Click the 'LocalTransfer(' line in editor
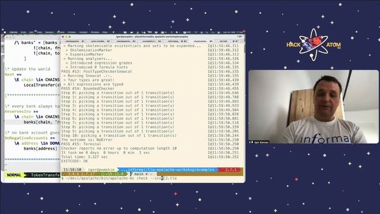Image resolution: width=380 pixels, height=214 pixels. click(x=42, y=85)
